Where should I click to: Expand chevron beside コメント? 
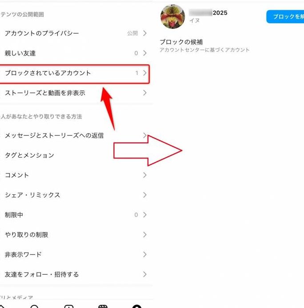145,175
